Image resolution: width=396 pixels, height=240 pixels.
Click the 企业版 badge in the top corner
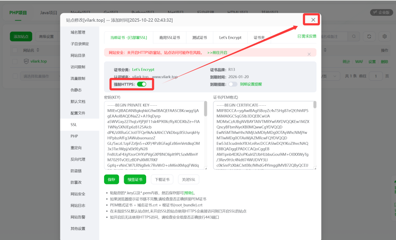click(x=381, y=12)
